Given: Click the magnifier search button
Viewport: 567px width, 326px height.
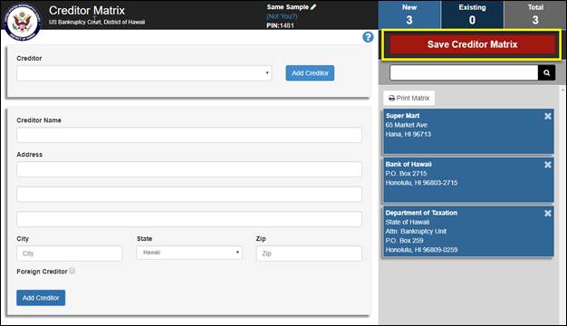Looking at the screenshot, I should click(x=546, y=73).
